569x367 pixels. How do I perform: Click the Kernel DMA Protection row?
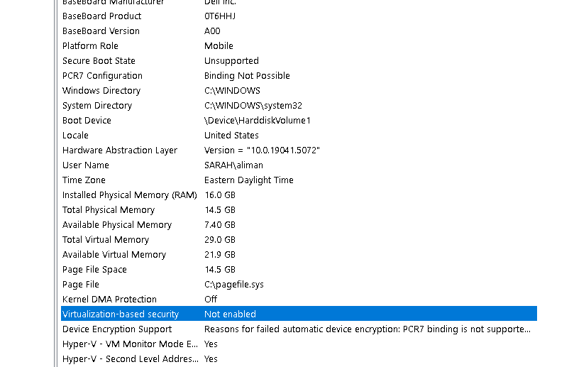point(109,299)
